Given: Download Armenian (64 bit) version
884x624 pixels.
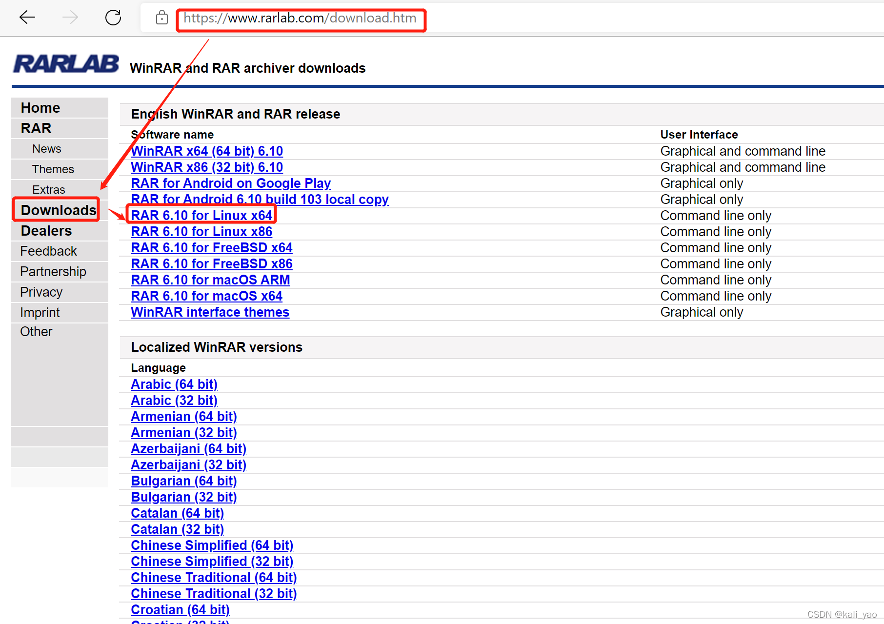Looking at the screenshot, I should [184, 417].
